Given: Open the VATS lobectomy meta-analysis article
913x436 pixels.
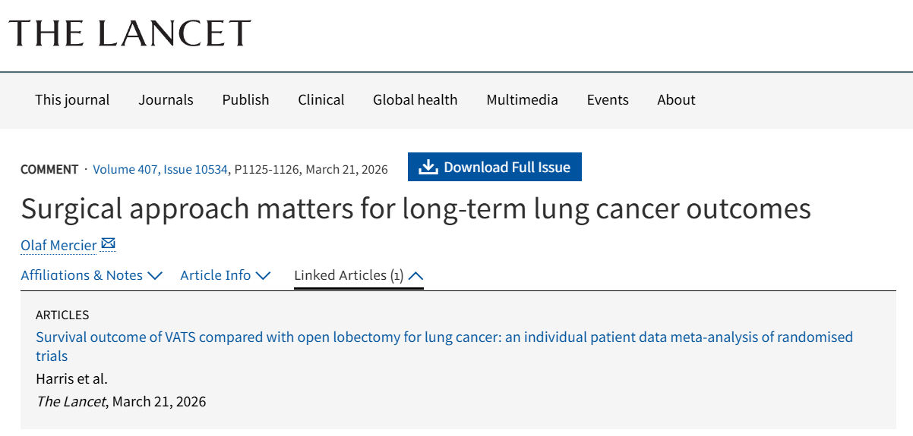Looking at the screenshot, I should [x=444, y=337].
